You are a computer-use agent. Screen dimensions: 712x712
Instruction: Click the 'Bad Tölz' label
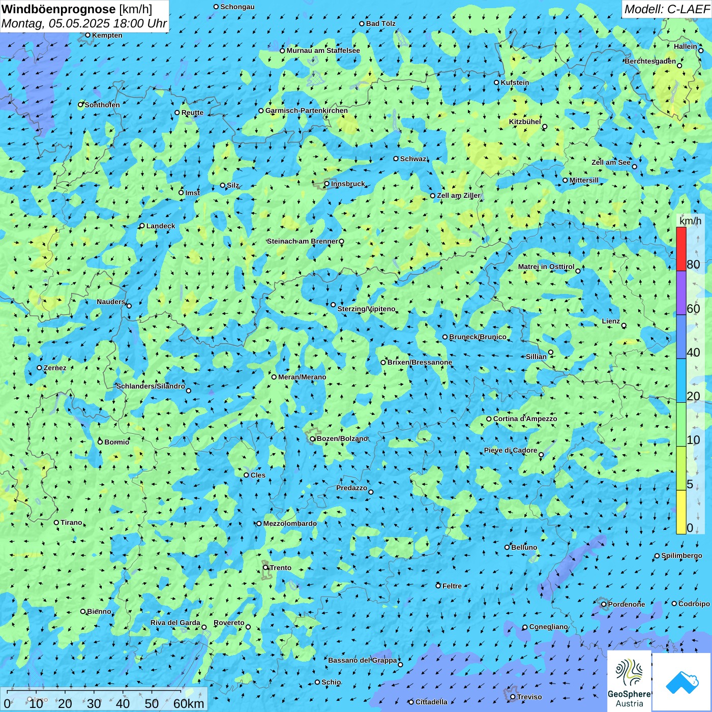coord(381,23)
